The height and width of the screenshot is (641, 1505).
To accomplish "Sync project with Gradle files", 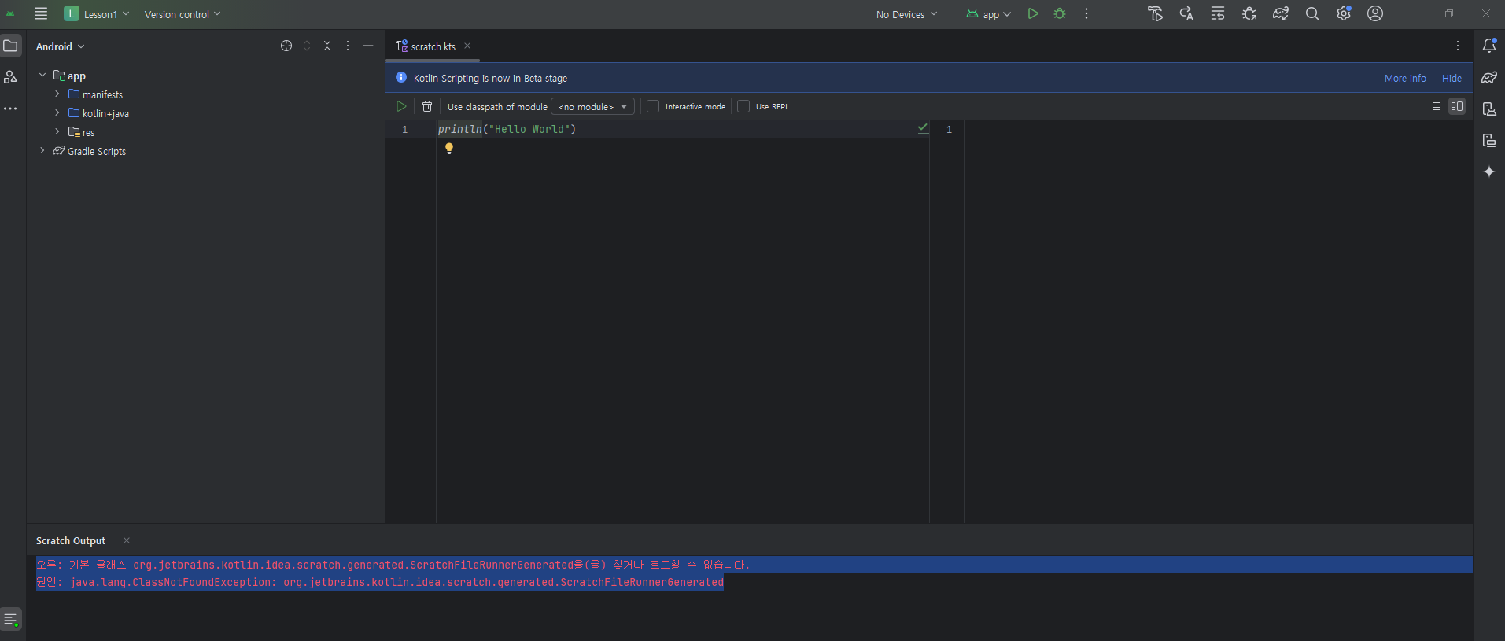I will [1281, 13].
